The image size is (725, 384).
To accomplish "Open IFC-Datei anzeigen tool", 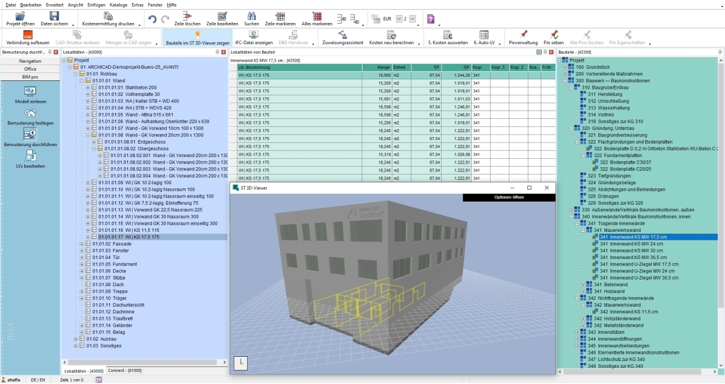I will click(x=254, y=38).
